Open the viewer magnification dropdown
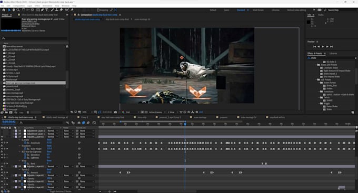Screen dimensions: 358x193 (87, 112)
